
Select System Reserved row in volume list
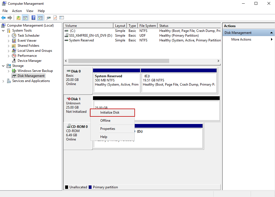click(142, 40)
